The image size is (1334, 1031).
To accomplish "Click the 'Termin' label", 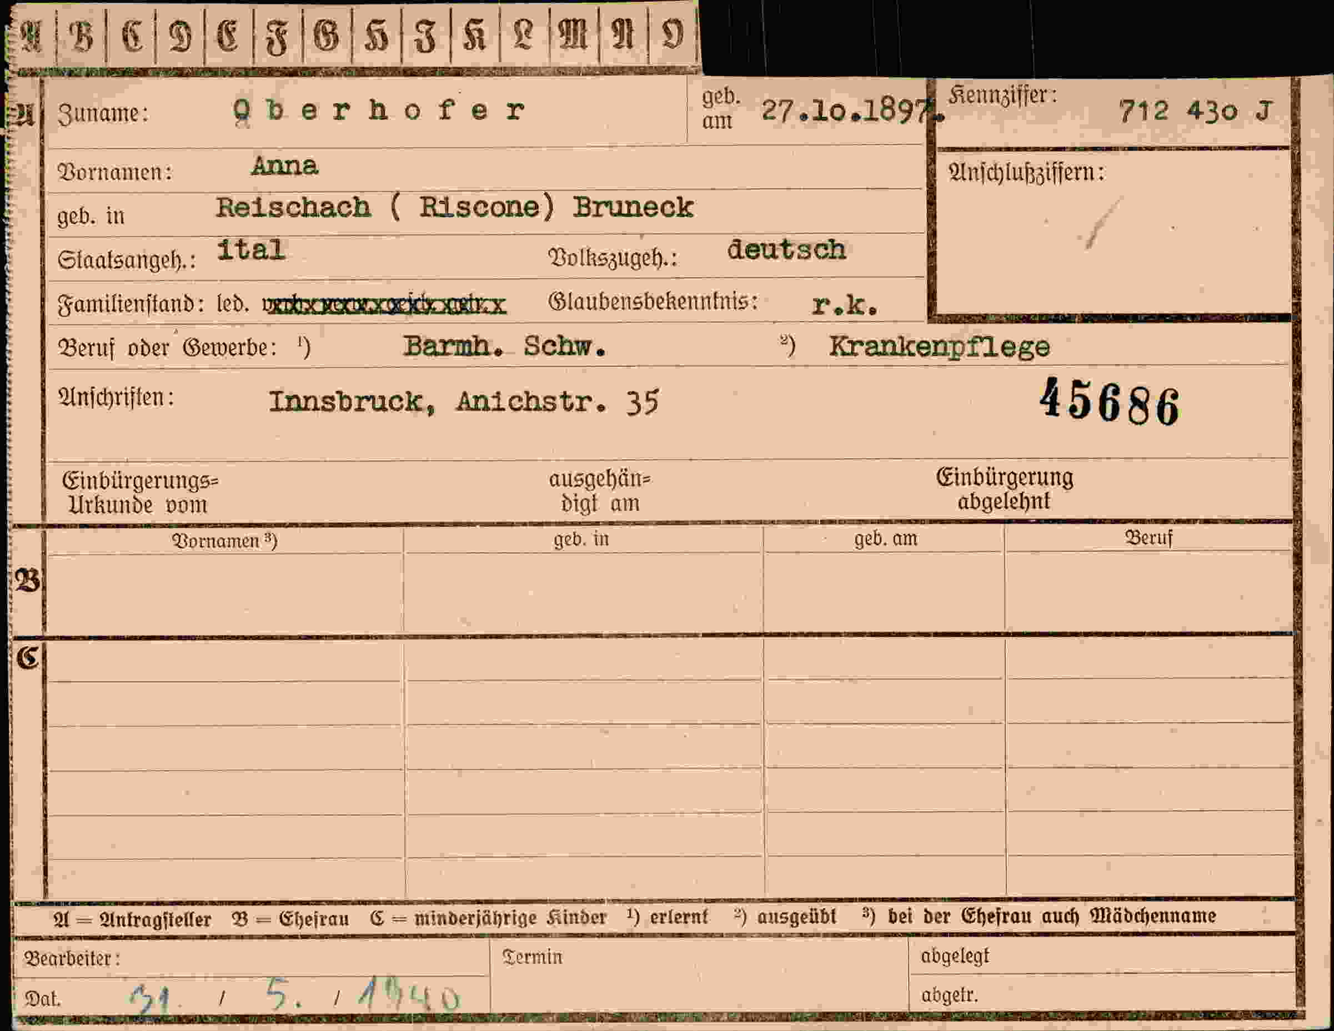I will click(x=532, y=957).
